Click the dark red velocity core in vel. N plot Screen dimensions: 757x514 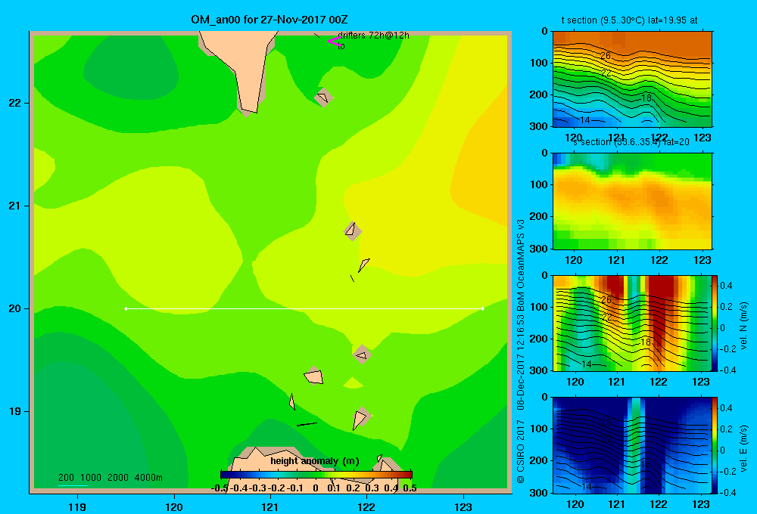(x=660, y=308)
